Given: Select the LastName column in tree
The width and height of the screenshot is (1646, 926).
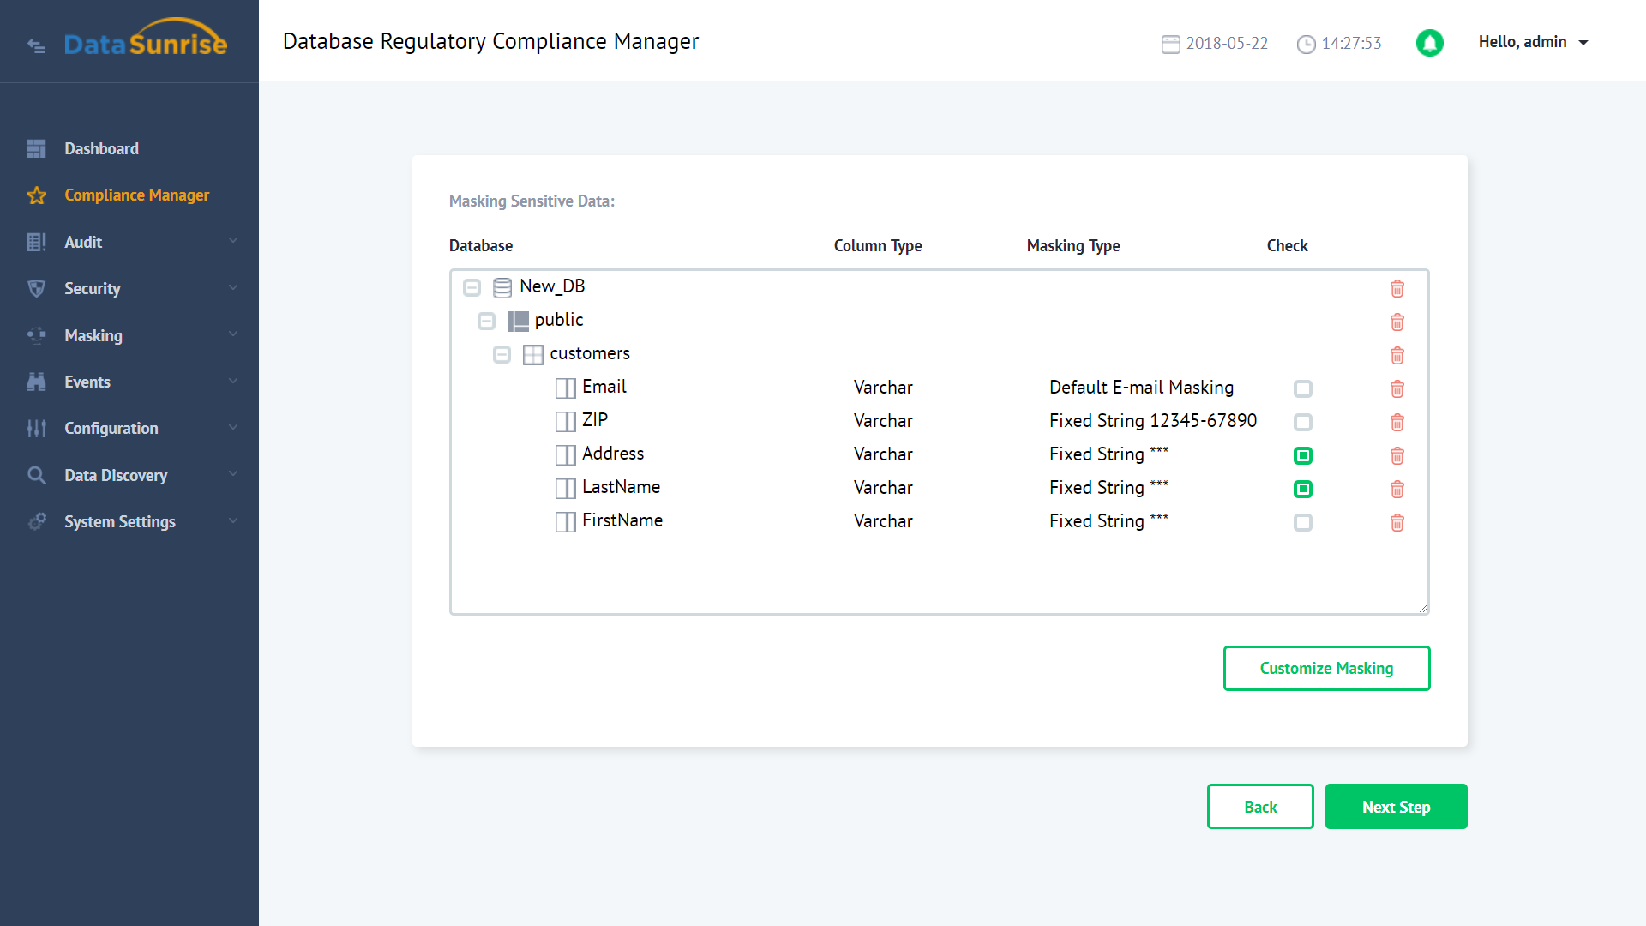Looking at the screenshot, I should [x=621, y=487].
